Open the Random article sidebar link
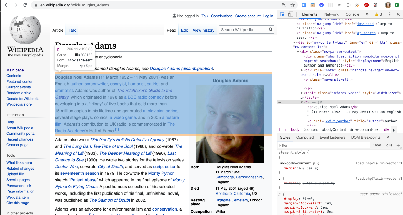This screenshot has height=215, width=403. click(19, 93)
